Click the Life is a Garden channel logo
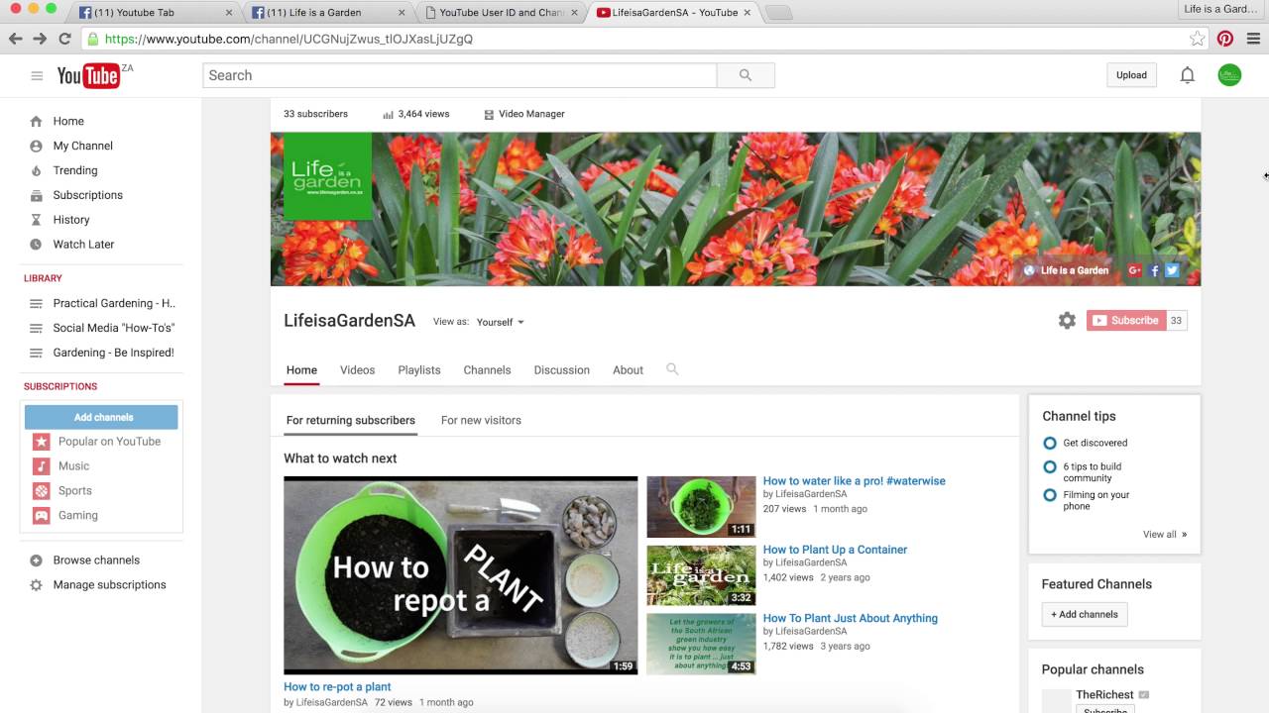1269x713 pixels. coord(327,176)
